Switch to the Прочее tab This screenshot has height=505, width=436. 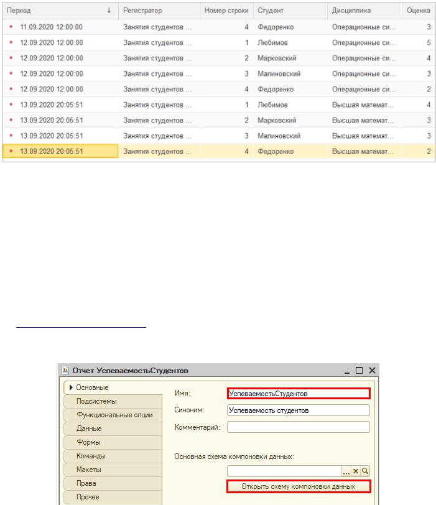(x=113, y=497)
